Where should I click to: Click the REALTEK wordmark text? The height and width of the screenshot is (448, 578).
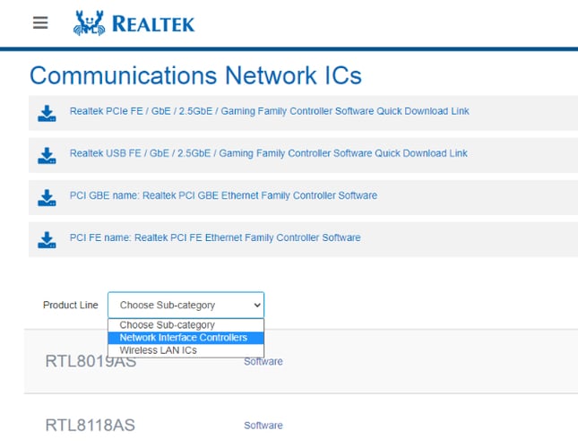click(x=153, y=24)
